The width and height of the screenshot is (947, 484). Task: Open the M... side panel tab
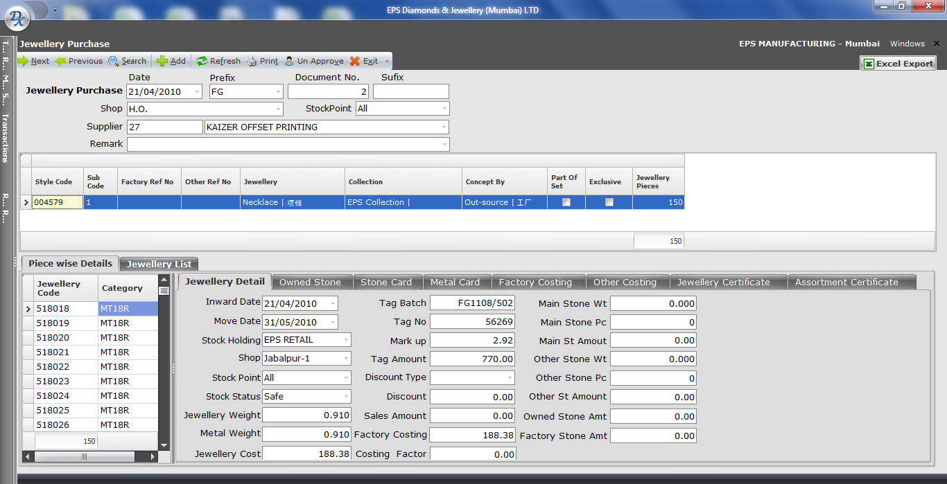[5, 80]
